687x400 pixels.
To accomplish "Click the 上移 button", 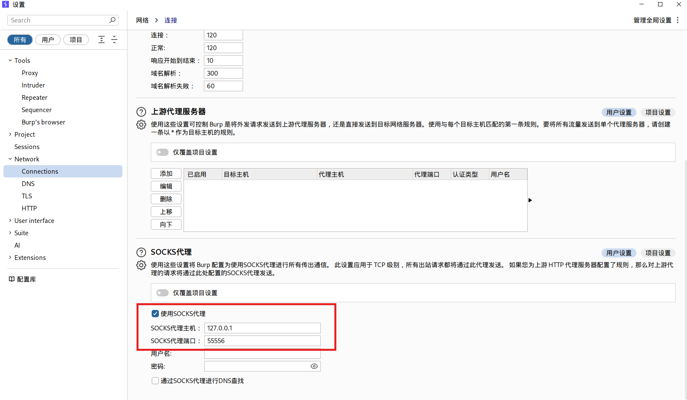I will [x=166, y=212].
